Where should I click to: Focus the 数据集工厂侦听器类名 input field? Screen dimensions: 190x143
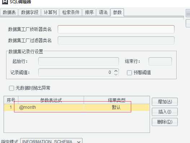tap(116, 29)
